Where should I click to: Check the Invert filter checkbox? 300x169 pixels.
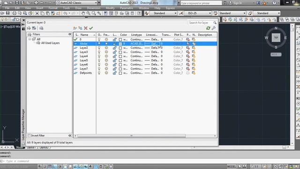[x=29, y=136]
